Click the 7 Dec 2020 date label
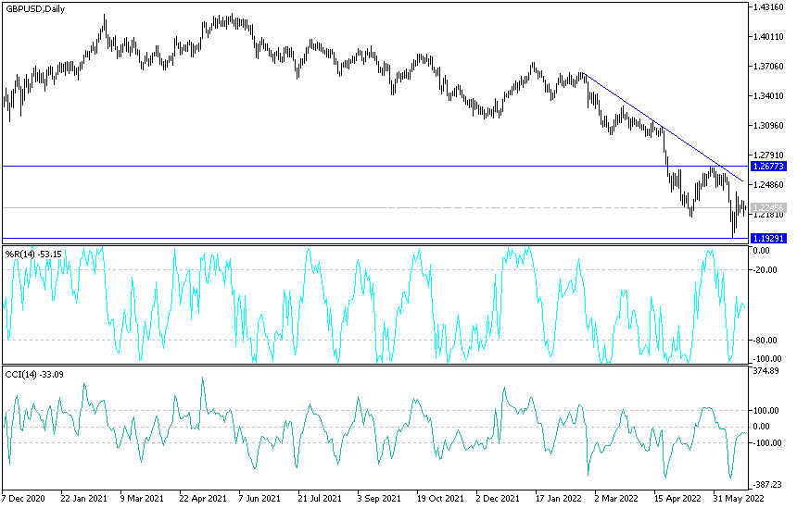The width and height of the screenshot is (797, 509). [23, 499]
